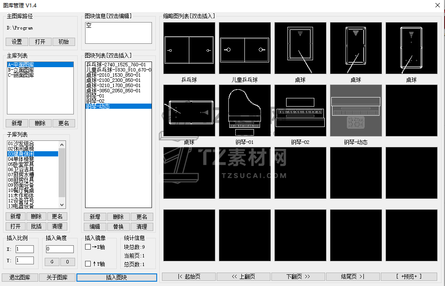Close the 图库管理 window

(437, 5)
